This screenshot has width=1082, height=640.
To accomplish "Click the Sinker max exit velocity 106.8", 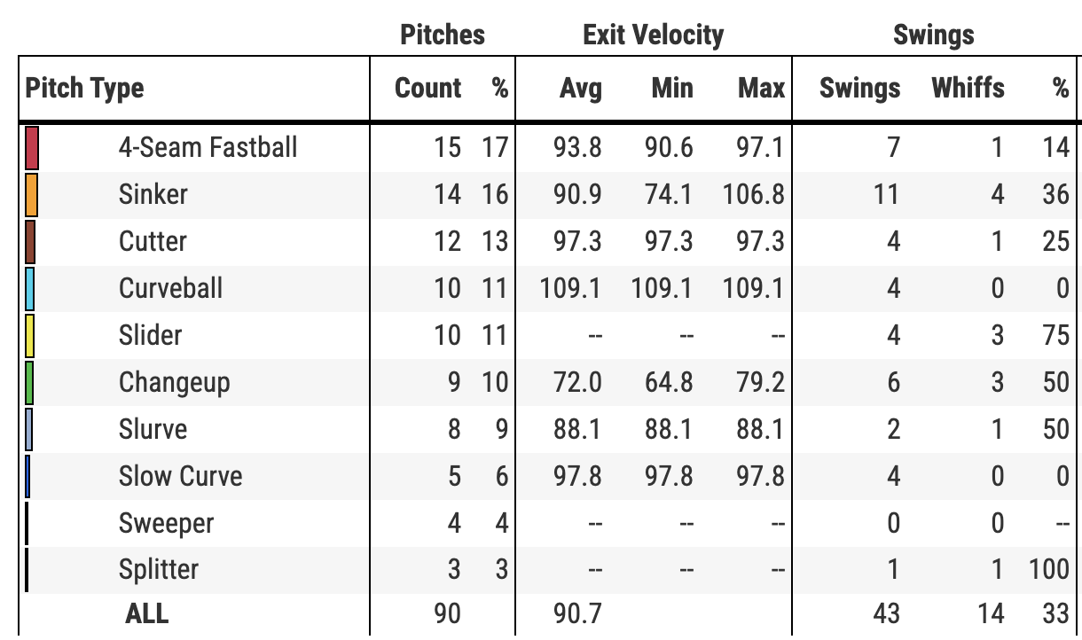I will [753, 194].
